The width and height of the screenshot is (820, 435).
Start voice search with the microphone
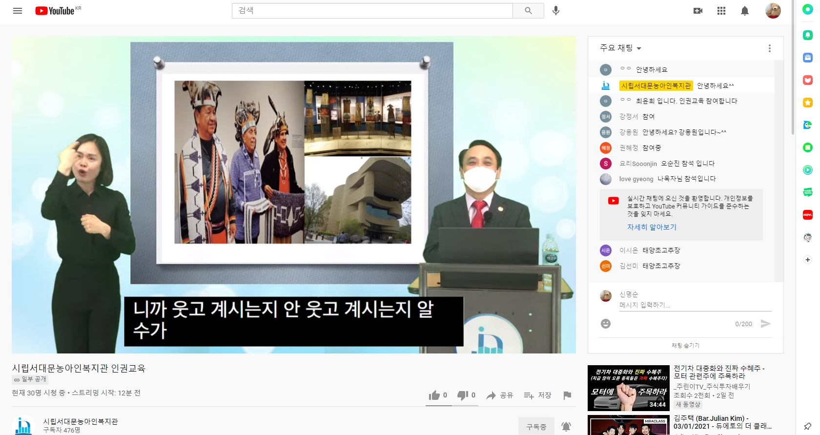pos(556,11)
